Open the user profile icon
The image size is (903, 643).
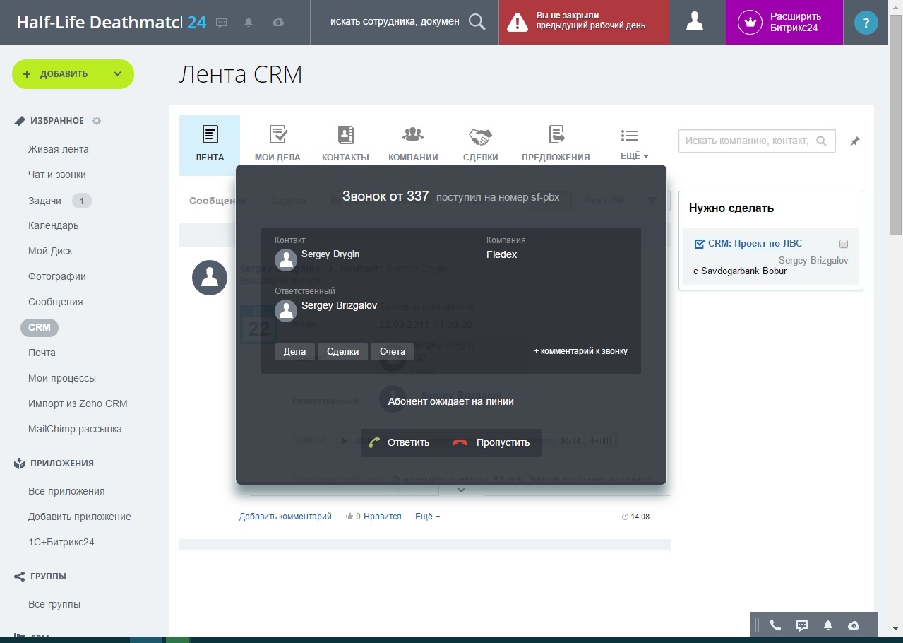(695, 22)
